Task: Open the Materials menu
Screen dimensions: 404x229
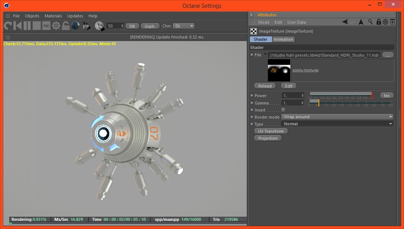Action: pos(53,16)
